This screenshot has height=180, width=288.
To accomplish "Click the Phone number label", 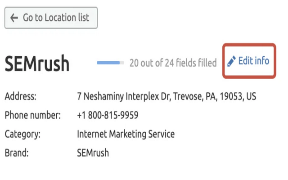I will tap(32, 115).
